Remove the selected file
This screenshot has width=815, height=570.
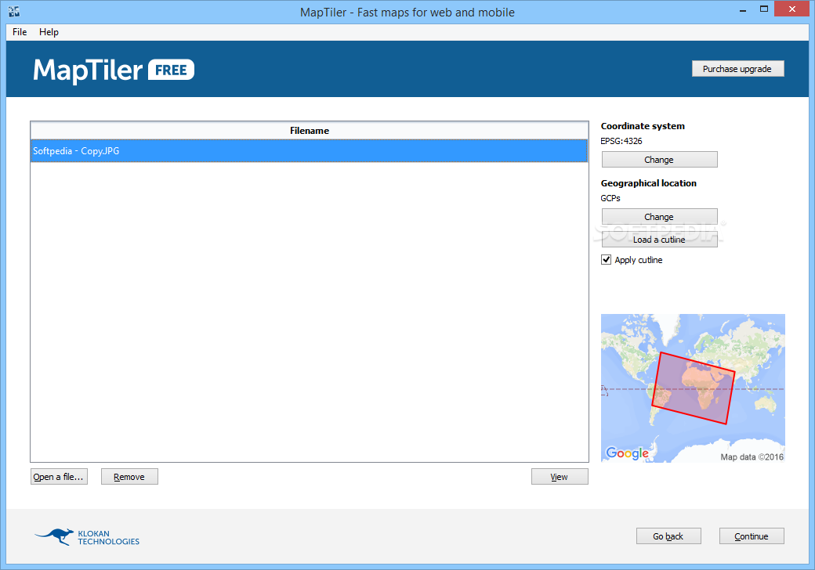pyautogui.click(x=129, y=477)
